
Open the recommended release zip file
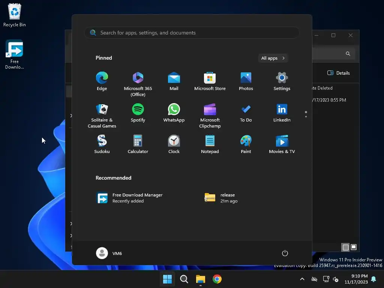[x=221, y=198]
